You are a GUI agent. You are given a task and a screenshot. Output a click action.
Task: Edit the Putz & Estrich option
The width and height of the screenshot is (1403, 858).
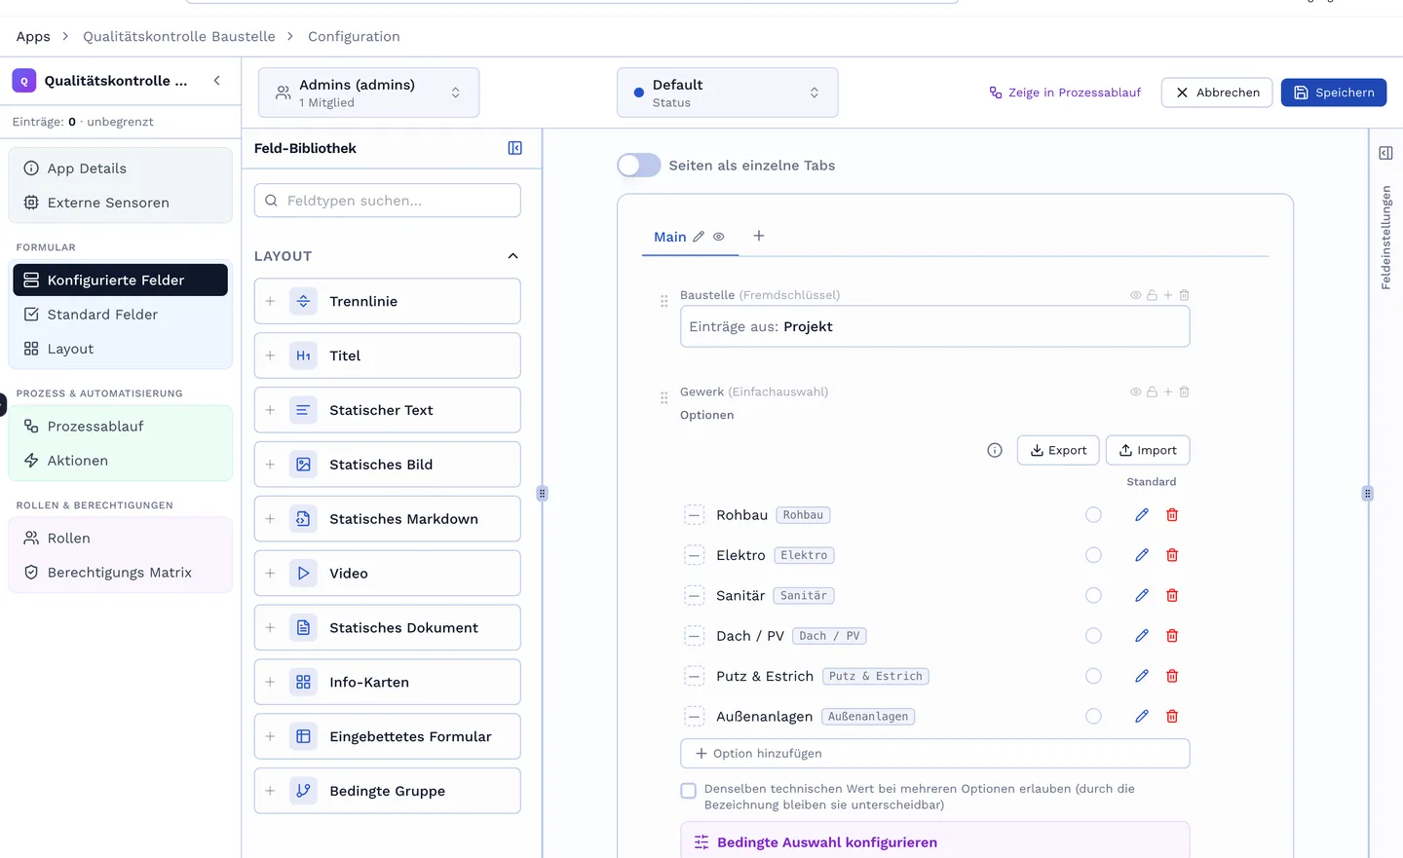[1142, 676]
